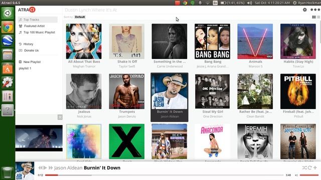Switch to list view layout
The image size is (321, 180).
318,17
